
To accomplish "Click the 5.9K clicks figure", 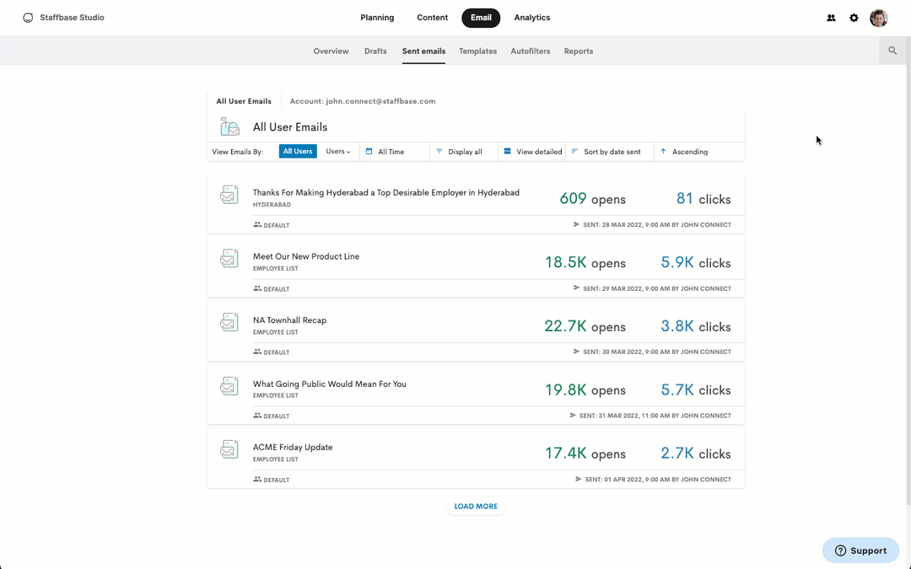I will coord(696,262).
